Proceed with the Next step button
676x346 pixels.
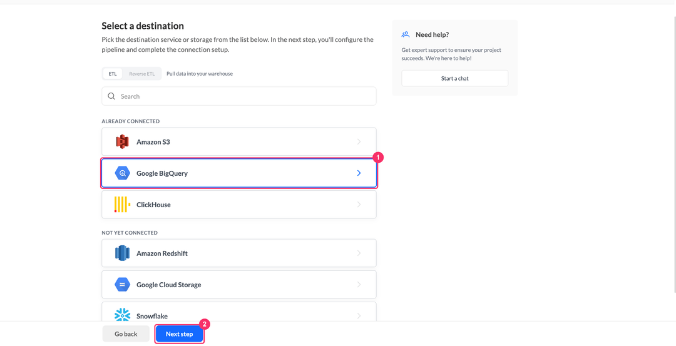[x=180, y=334]
